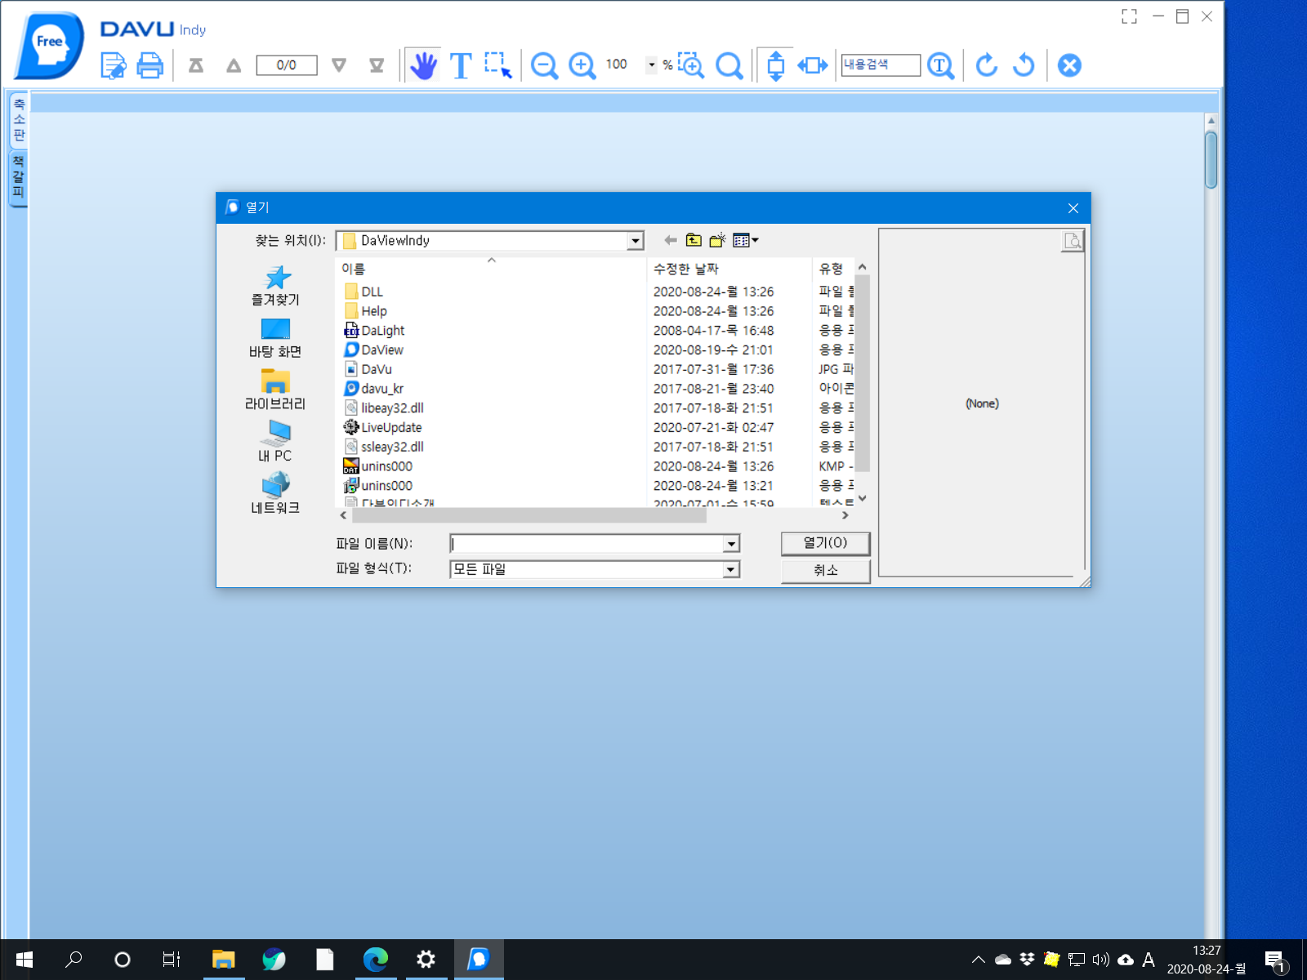Select the marquee zoom tool
Image resolution: width=1307 pixels, height=980 pixels.
[x=691, y=65]
